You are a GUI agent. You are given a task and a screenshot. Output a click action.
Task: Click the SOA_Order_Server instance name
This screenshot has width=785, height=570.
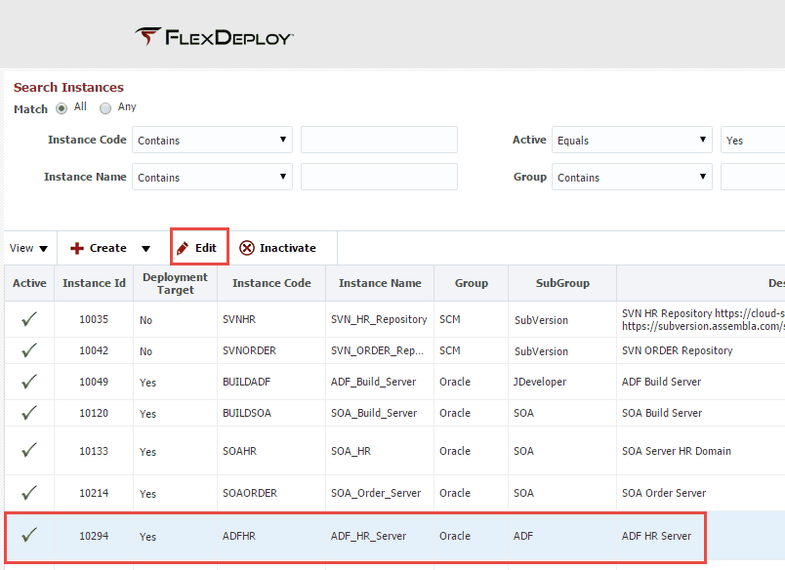(x=376, y=493)
